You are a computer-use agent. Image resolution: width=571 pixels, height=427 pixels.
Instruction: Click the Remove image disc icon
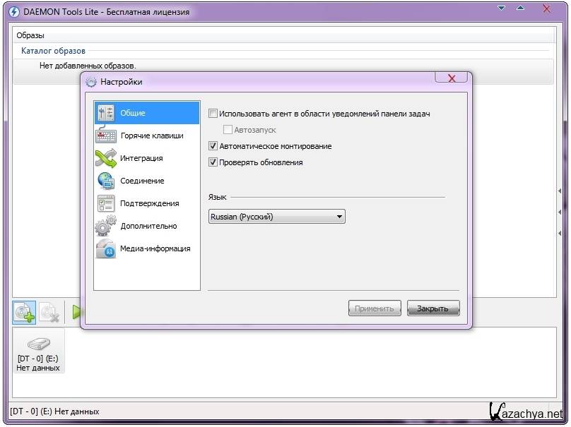point(49,312)
